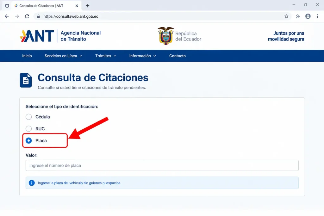The width and height of the screenshot is (324, 216).
Task: Click the República del Ecuador coat of arms
Action: pos(165,36)
